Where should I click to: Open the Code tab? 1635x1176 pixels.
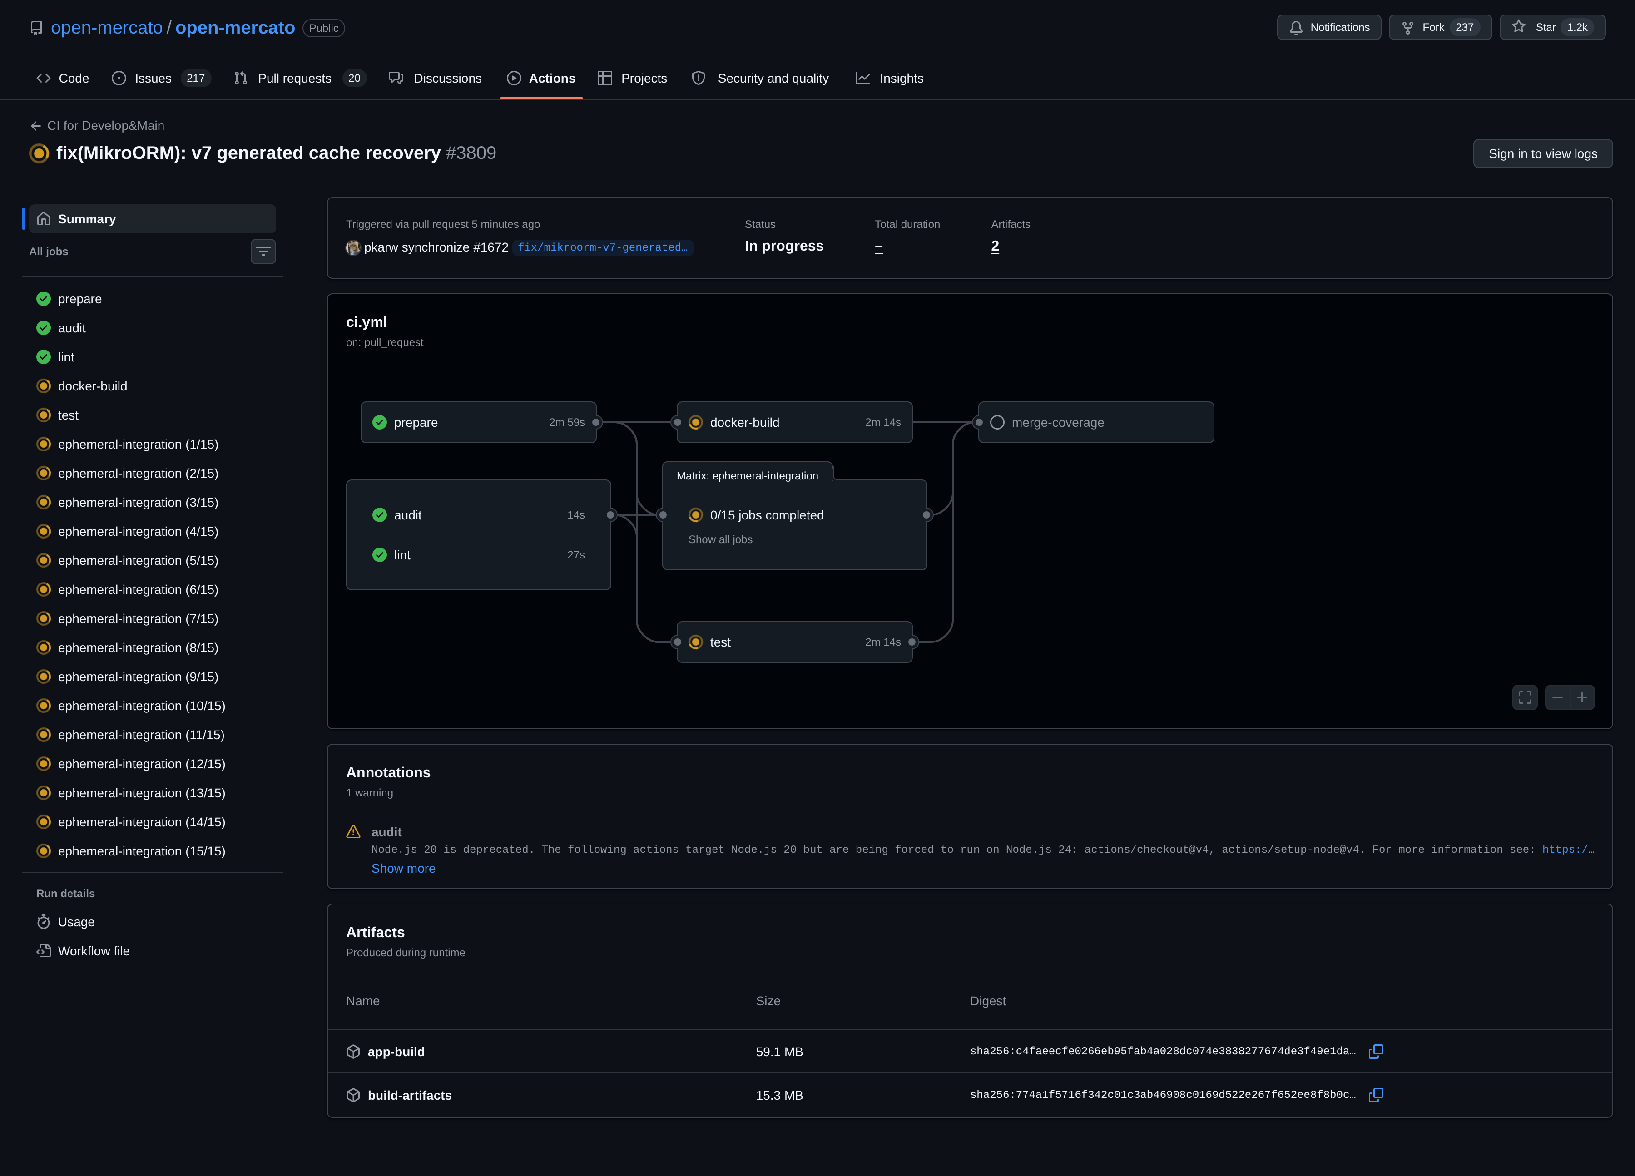click(63, 78)
